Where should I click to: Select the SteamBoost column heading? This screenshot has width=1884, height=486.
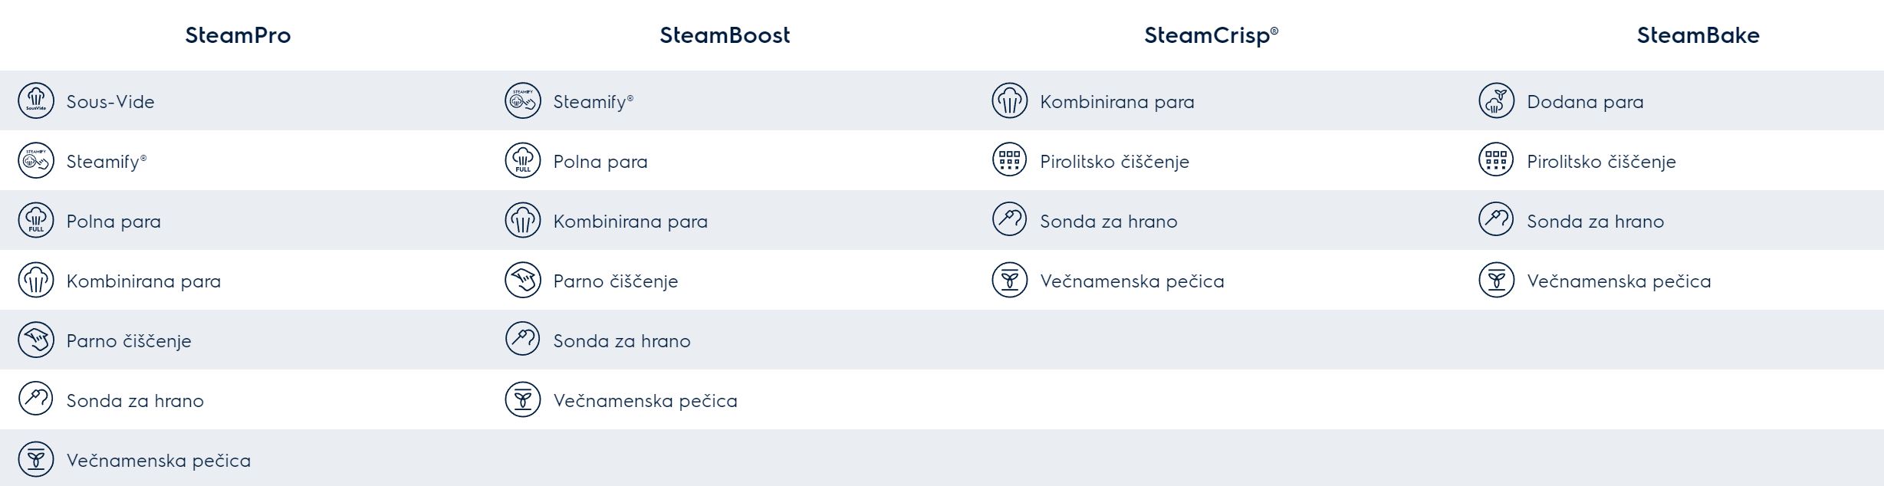725,35
